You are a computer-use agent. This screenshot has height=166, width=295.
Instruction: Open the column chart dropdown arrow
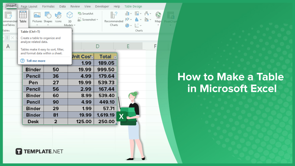131,13
